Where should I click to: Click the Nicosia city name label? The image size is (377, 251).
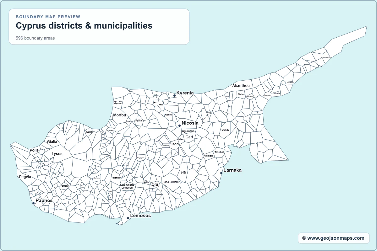(190, 123)
